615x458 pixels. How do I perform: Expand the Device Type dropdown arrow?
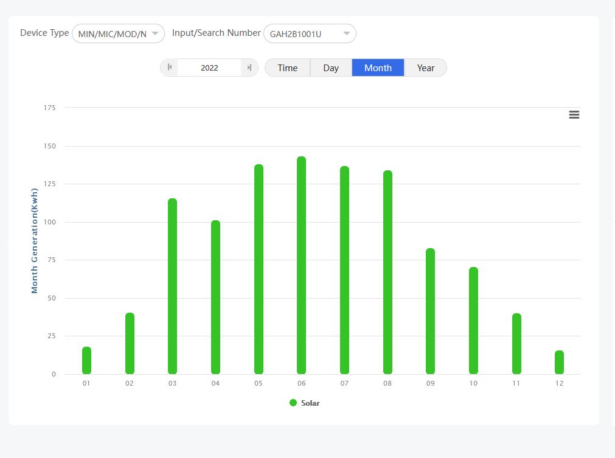(x=155, y=33)
